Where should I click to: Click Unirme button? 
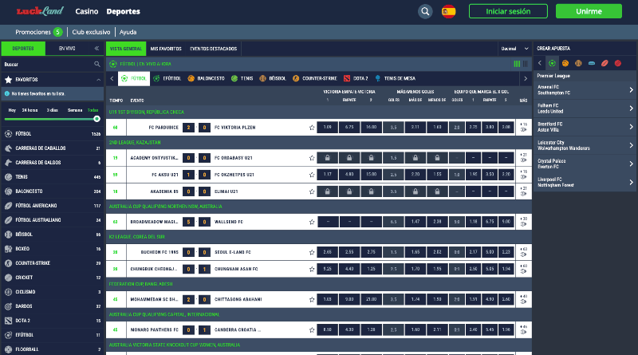pyautogui.click(x=589, y=11)
